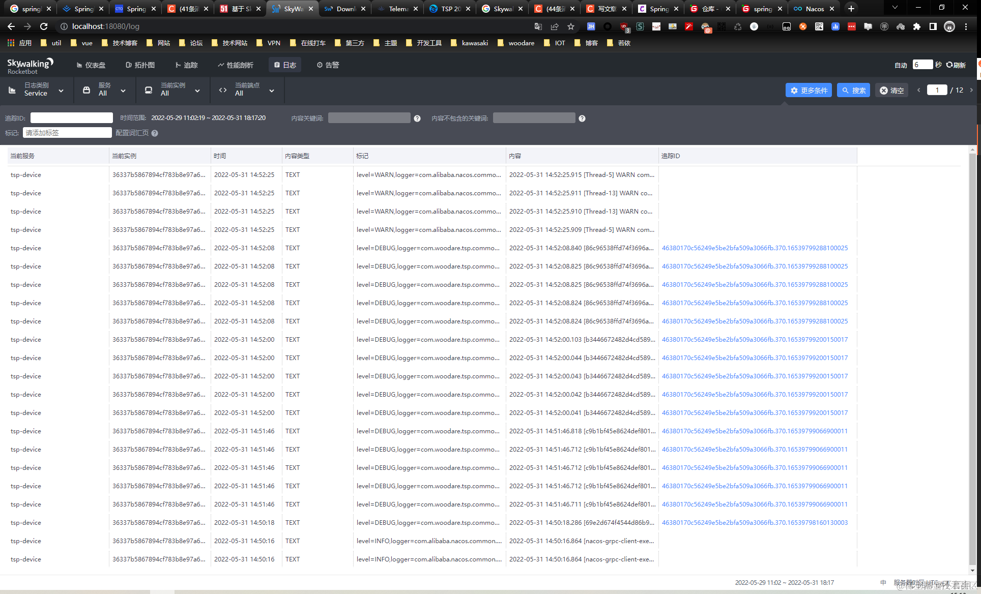This screenshot has width=981, height=594.
Task: Click help icon beside 内容关键词 field
Action: point(417,118)
